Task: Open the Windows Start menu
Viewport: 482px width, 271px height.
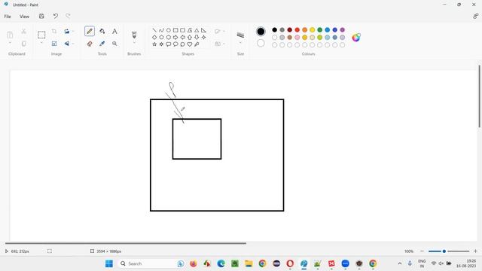Action: [x=108, y=263]
